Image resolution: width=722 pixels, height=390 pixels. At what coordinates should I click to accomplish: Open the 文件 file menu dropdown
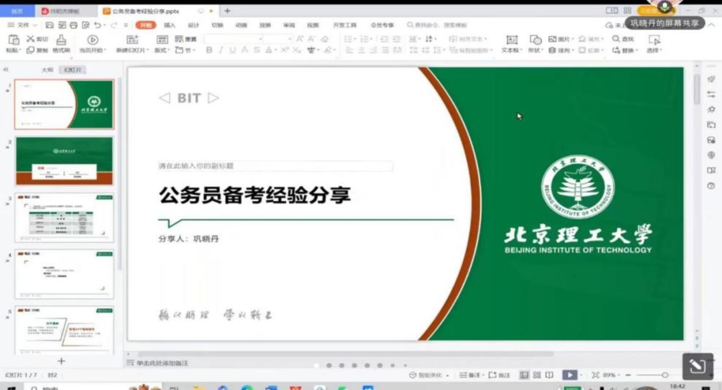[x=23, y=25]
